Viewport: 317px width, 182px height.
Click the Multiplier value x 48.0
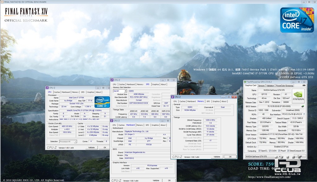[67, 129]
